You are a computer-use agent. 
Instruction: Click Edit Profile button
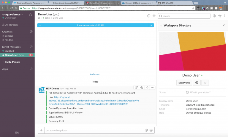click(x=184, y=83)
